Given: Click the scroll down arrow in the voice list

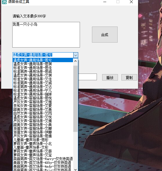Looking at the screenshot, I should [75, 170].
